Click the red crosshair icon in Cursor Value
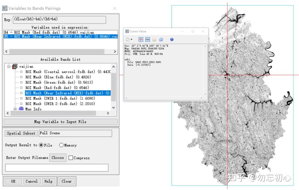The image size is (299, 190). tap(141, 40)
